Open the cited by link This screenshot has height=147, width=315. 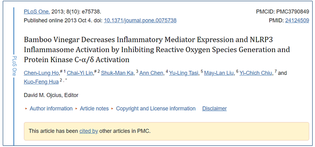coord(89,131)
